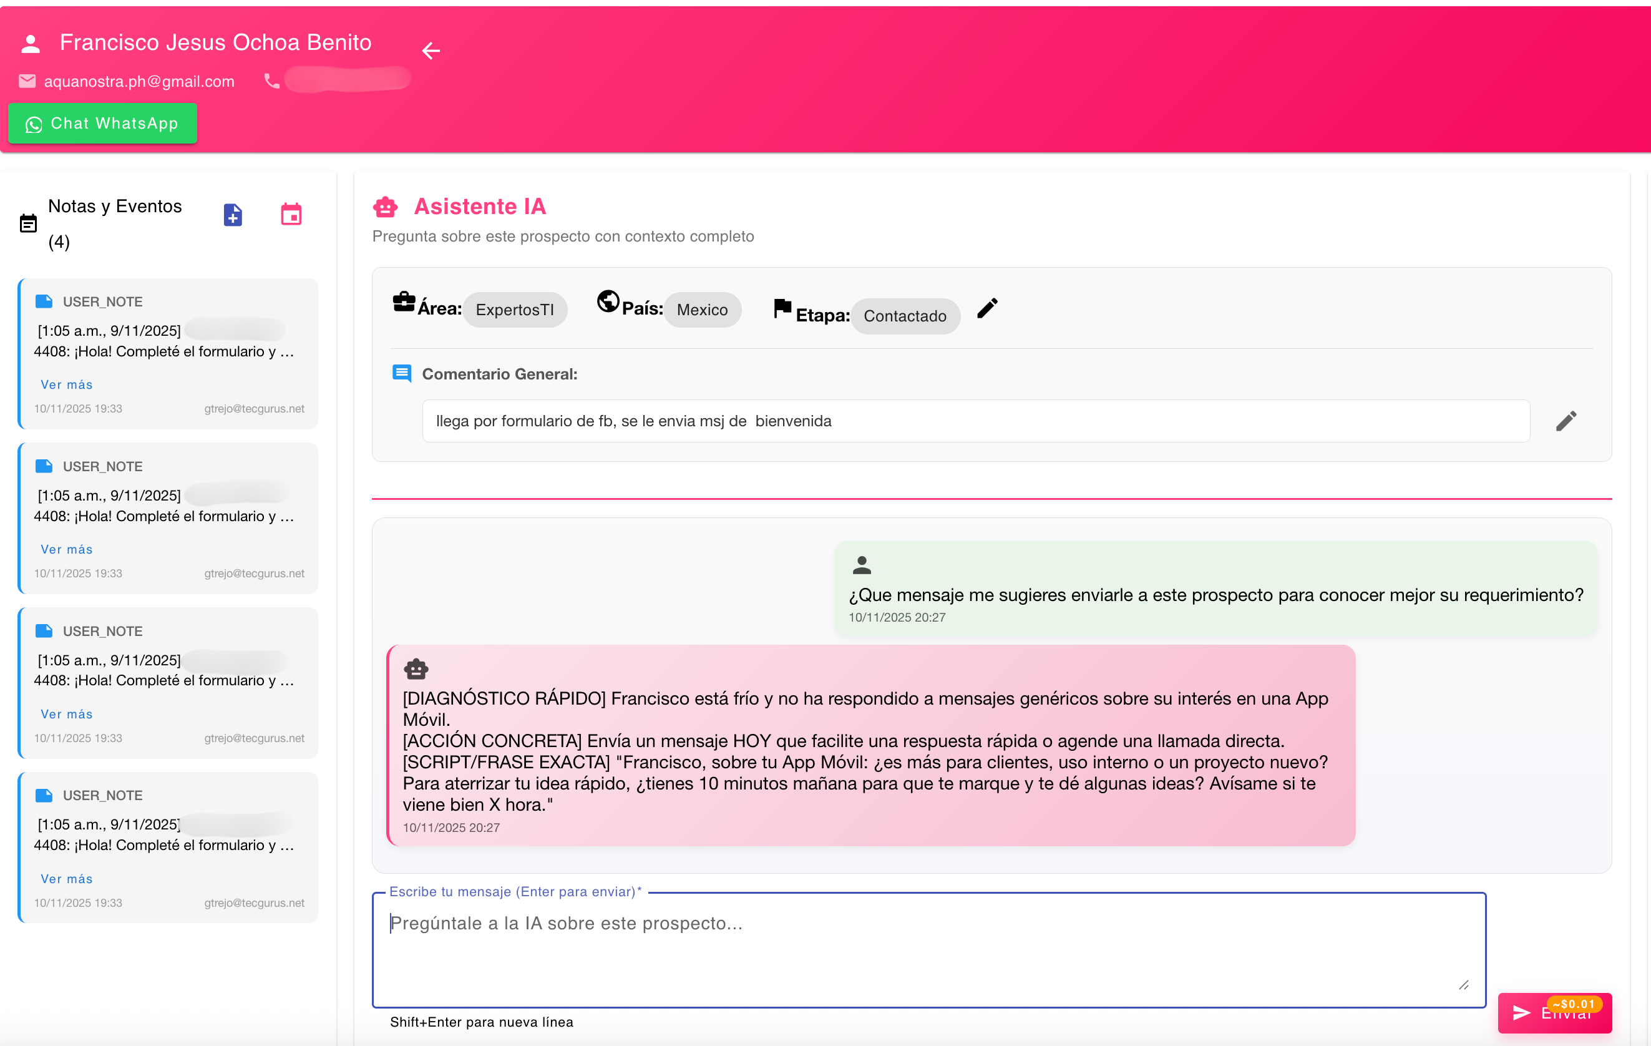The width and height of the screenshot is (1651, 1046).
Task: Click the Mexico country chip
Action: pyautogui.click(x=701, y=310)
